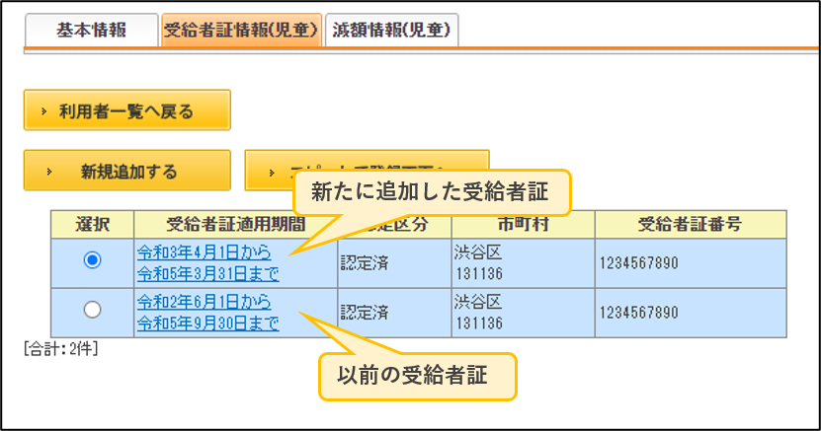Select the radio for 令和2年6月1日 certificate
The width and height of the screenshot is (821, 431).
click(92, 310)
